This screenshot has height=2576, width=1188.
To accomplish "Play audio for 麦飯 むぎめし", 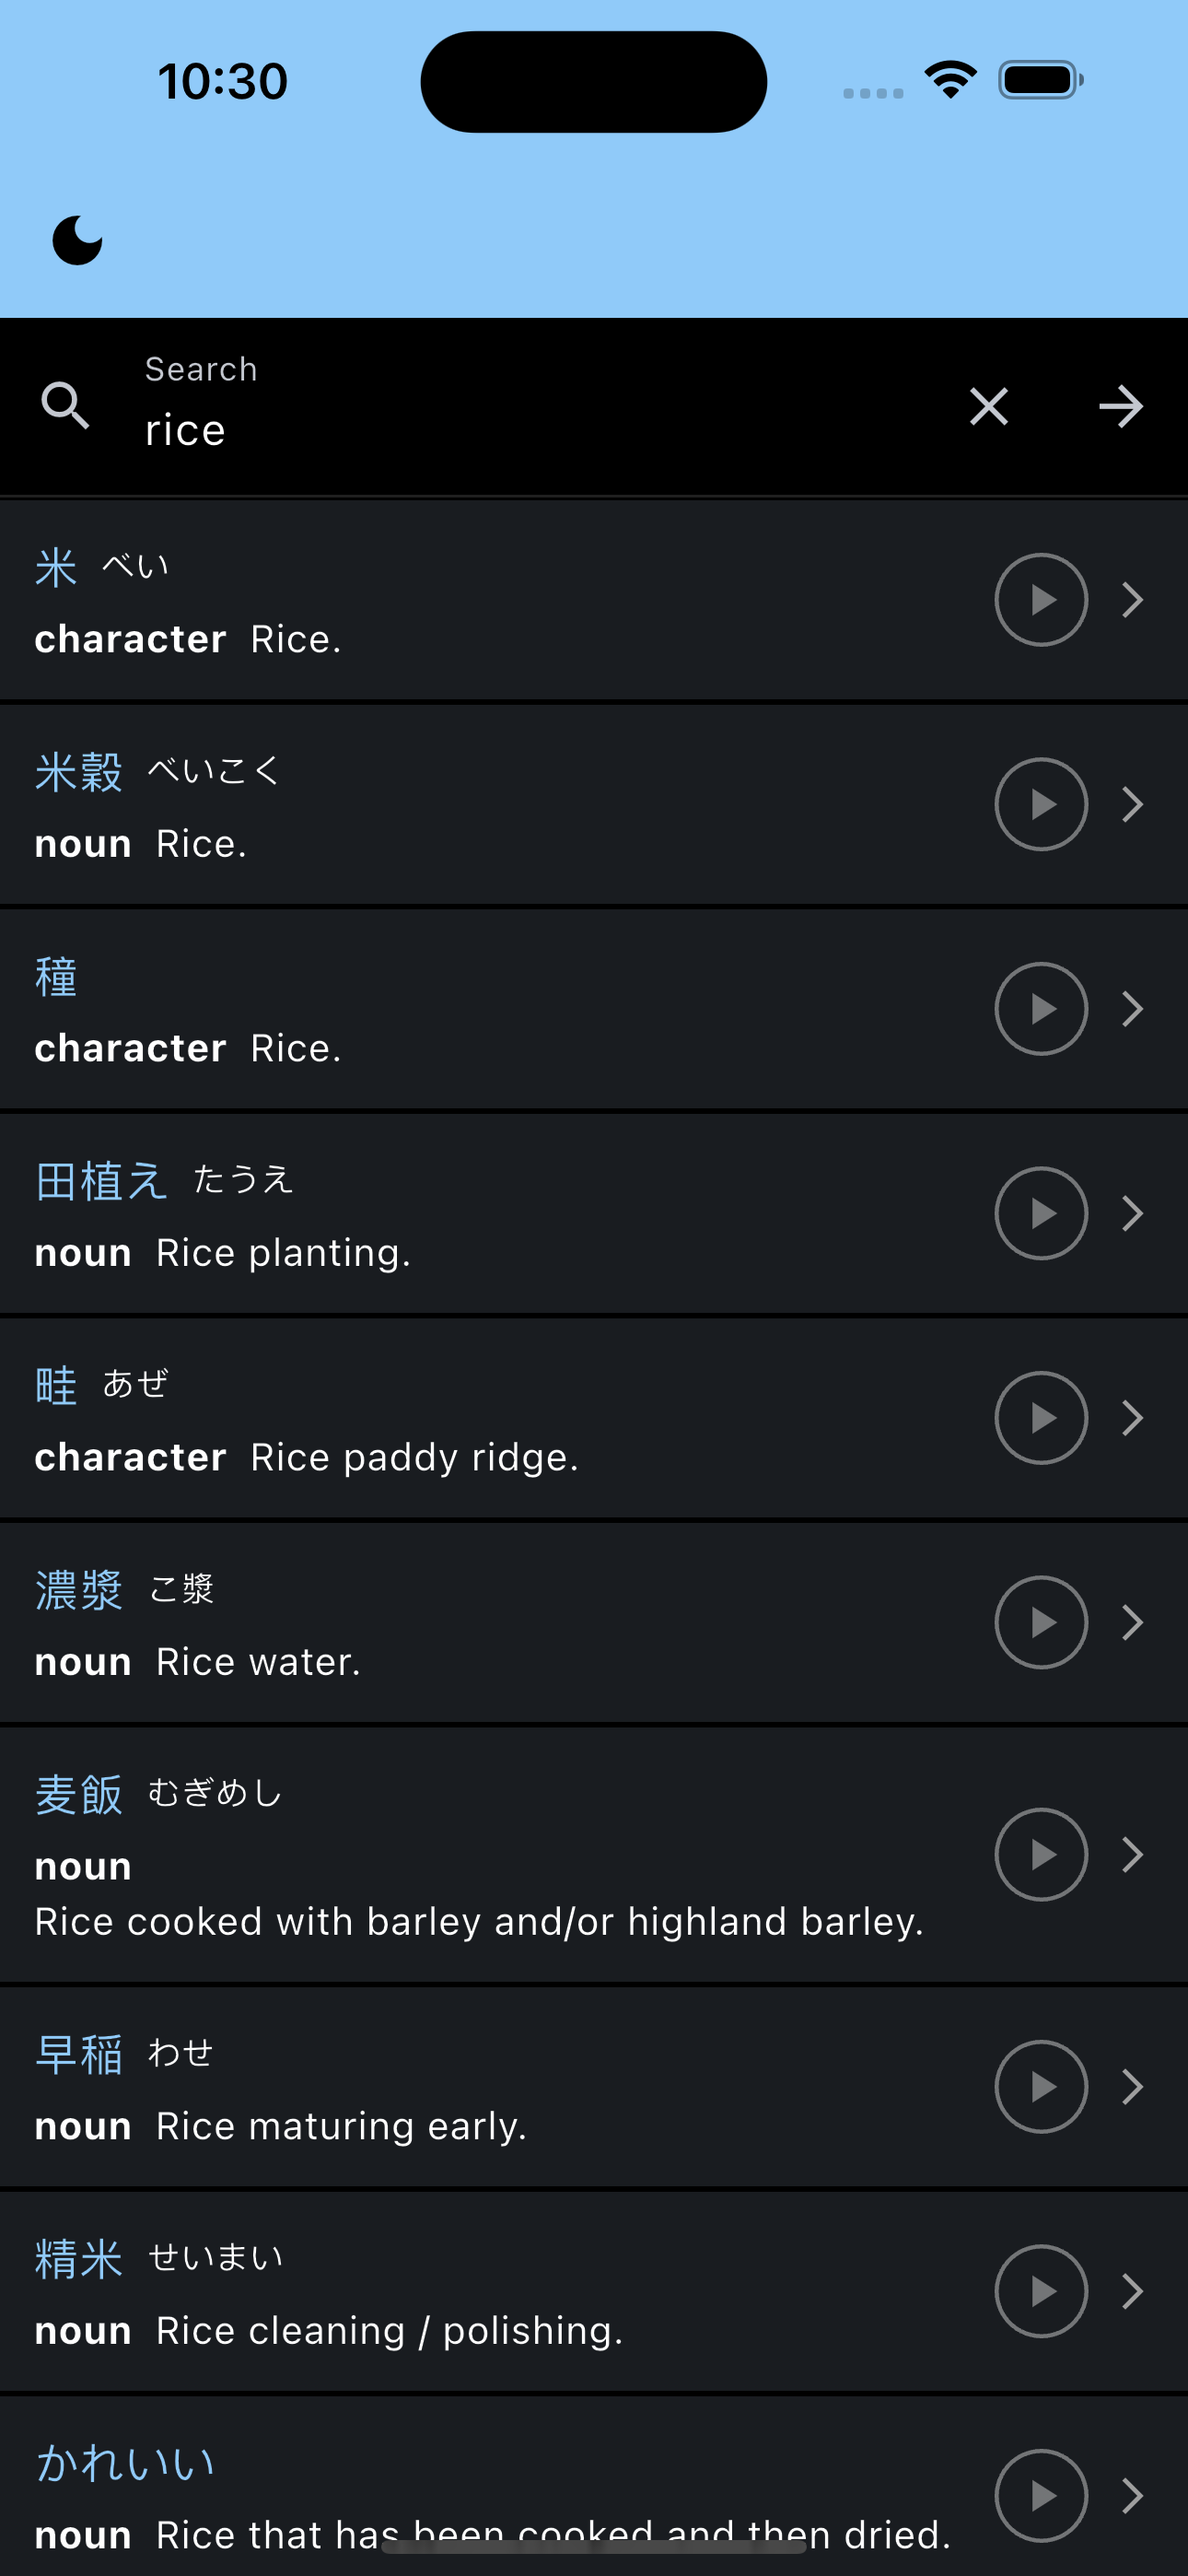I will [1041, 1854].
